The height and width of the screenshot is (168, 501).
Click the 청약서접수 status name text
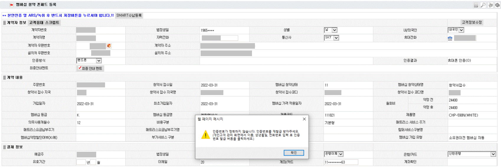457,85
